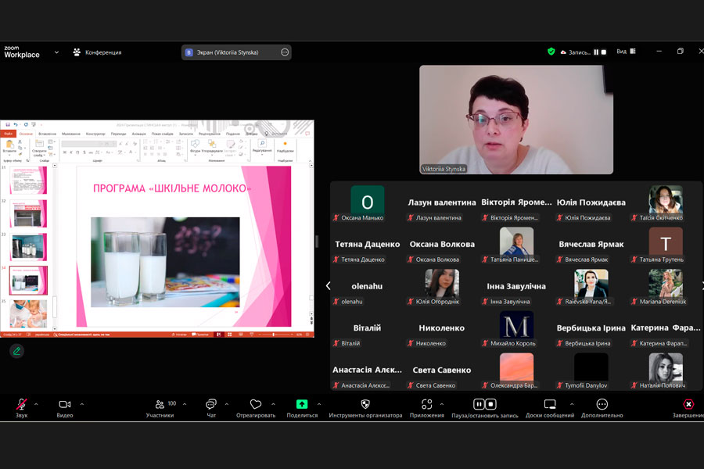Pause or stop recording in bottom toolbar
The image size is (704, 469).
coord(485,404)
